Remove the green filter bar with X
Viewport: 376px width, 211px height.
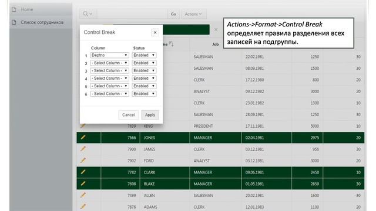tap(216, 30)
